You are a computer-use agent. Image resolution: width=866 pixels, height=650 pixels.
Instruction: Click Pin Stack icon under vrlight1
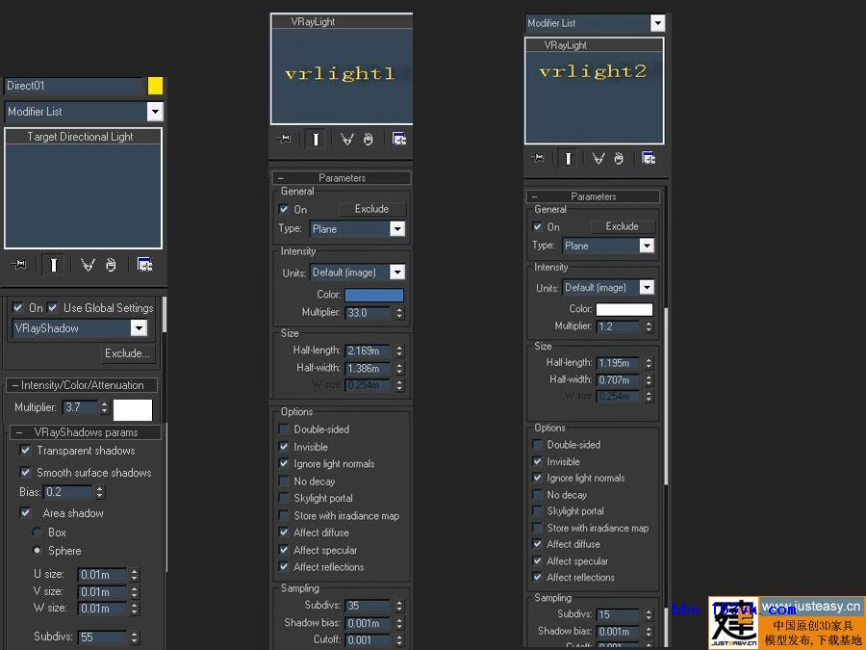tap(283, 140)
